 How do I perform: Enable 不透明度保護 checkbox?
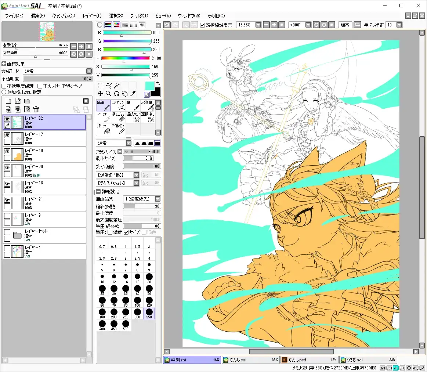tap(4, 86)
